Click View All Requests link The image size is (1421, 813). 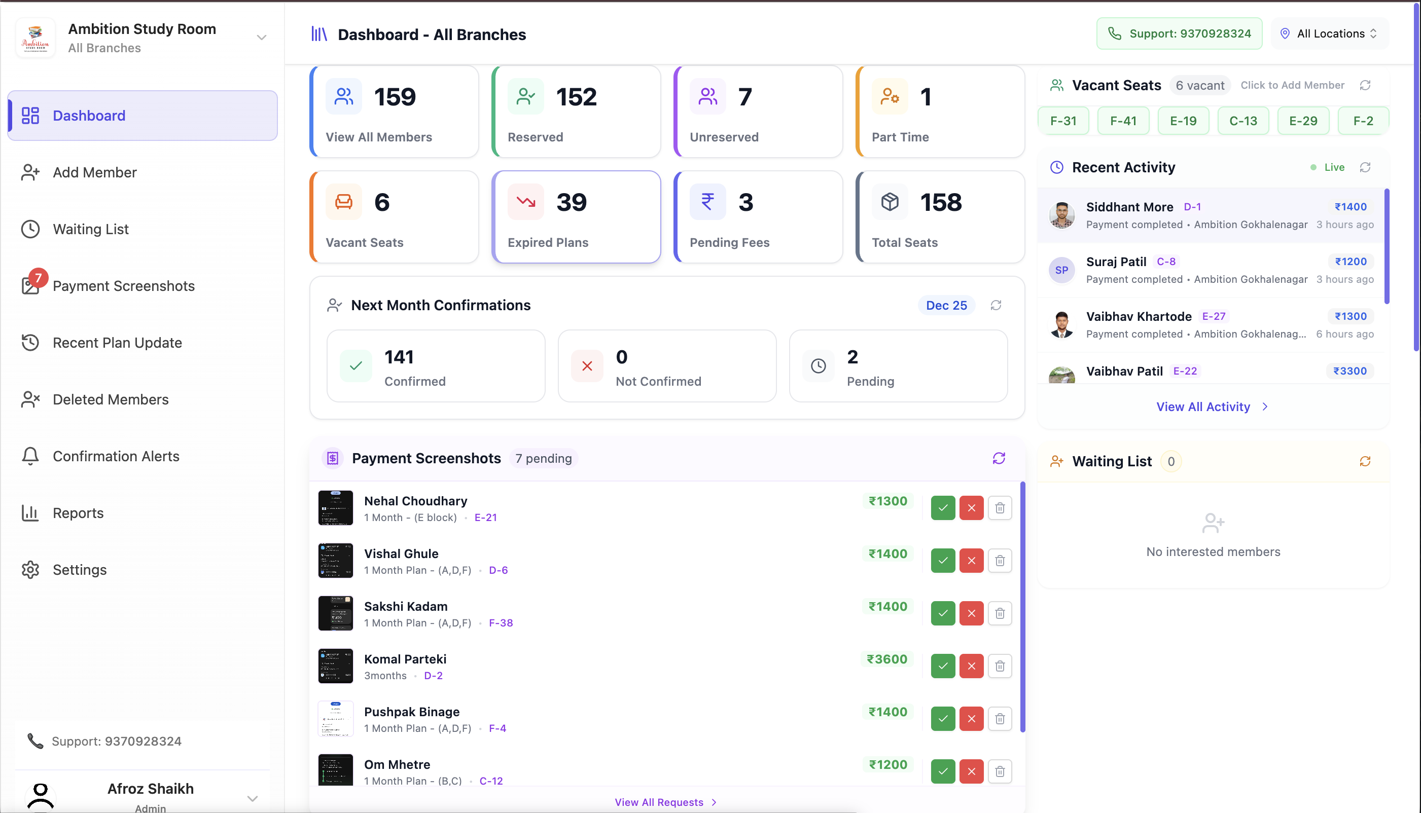click(665, 802)
